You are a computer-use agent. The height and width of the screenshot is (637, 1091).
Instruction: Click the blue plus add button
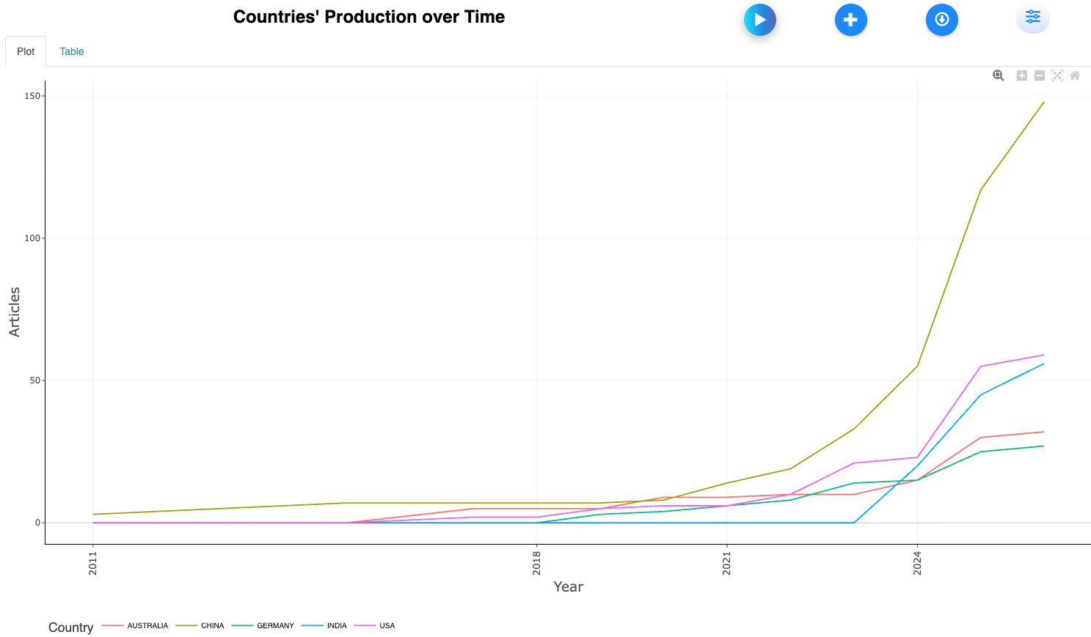(850, 20)
